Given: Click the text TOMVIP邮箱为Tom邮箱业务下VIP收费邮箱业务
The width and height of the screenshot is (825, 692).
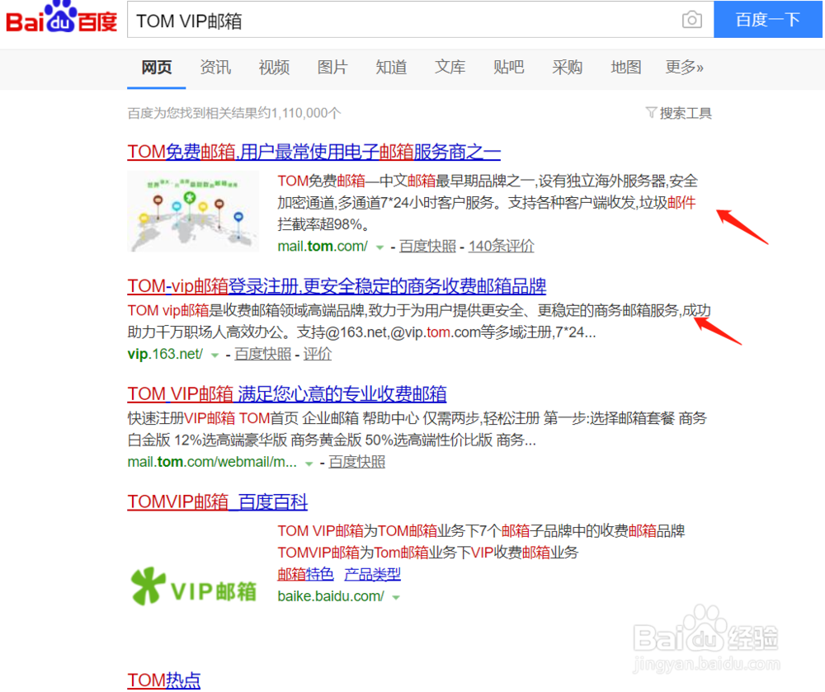Looking at the screenshot, I should 427,553.
